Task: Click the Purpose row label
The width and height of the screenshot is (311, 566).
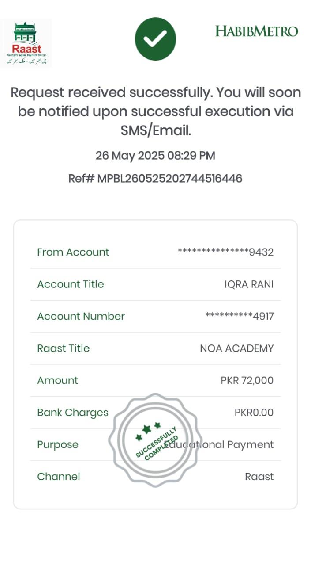Action: click(x=57, y=444)
